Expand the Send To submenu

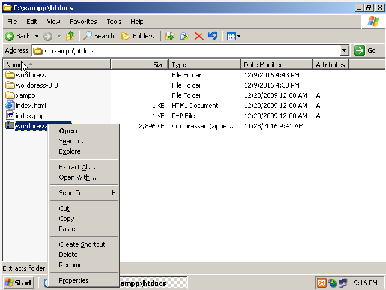point(83,193)
